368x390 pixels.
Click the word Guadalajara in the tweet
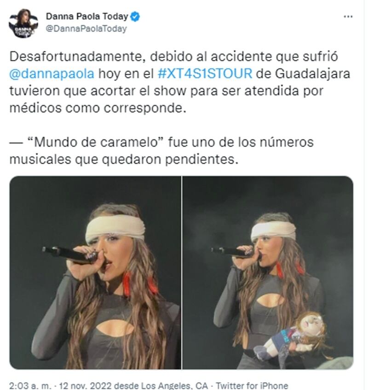(312, 74)
